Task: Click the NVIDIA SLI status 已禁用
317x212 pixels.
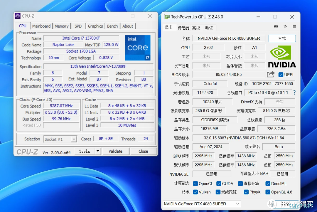Action: pyautogui.click(x=212, y=174)
